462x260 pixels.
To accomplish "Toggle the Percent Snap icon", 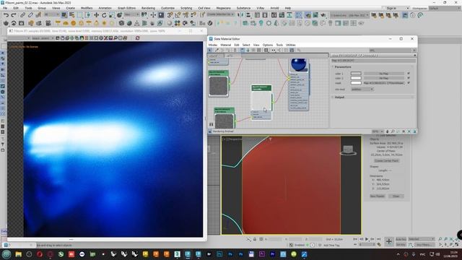I will (x=186, y=15).
